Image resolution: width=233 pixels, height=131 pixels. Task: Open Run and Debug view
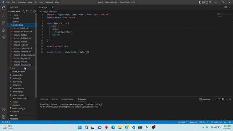(4, 30)
